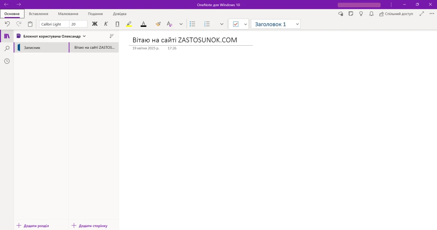Click Спільний доступ share button
437x230 pixels.
396,14
